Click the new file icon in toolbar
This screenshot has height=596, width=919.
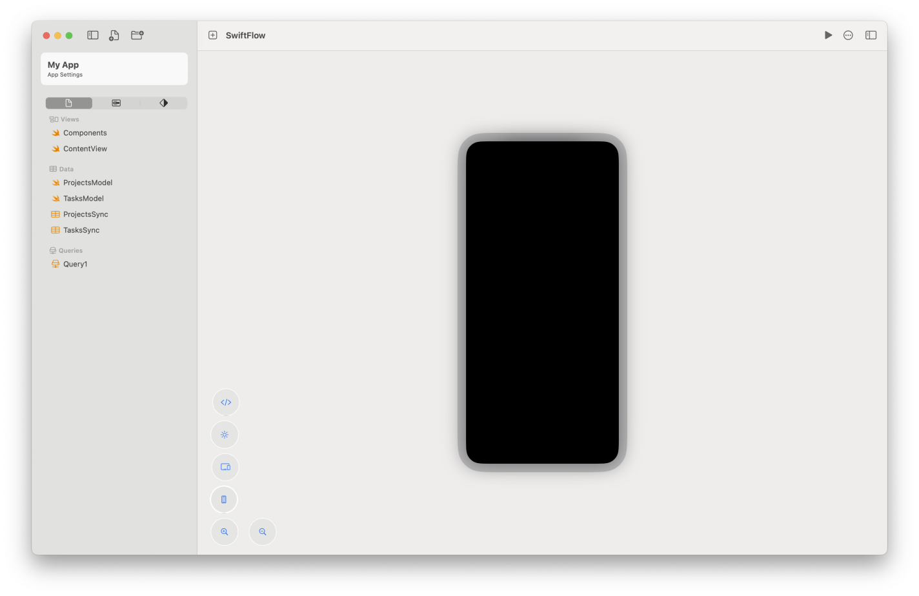pyautogui.click(x=114, y=35)
